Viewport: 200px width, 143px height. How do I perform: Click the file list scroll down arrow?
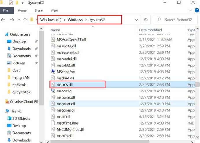[197, 137]
